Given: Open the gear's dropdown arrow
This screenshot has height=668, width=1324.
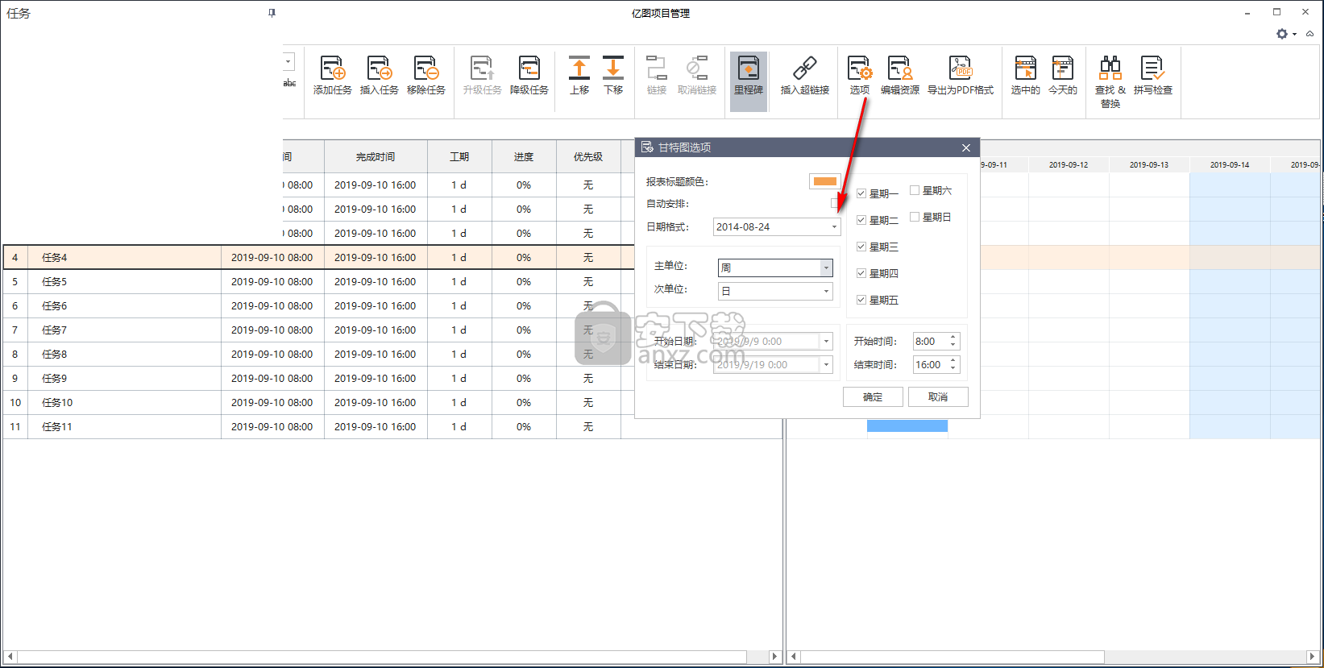Looking at the screenshot, I should 1294,34.
